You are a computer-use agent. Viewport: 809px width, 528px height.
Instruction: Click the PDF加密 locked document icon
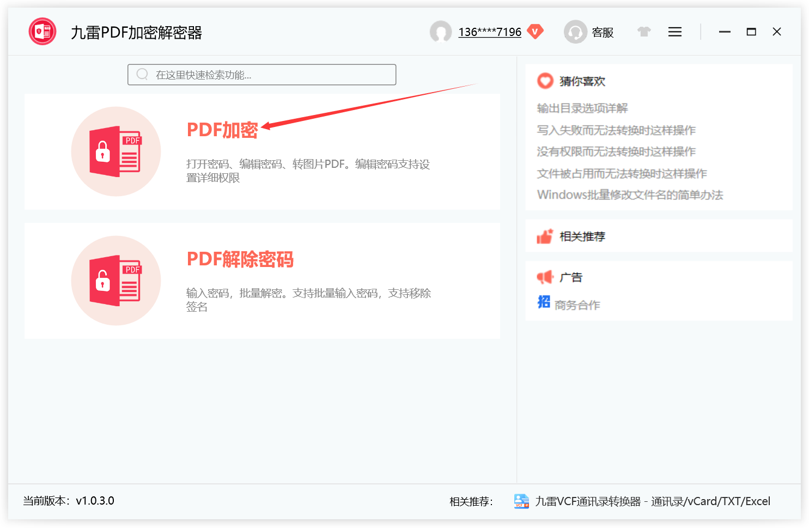(116, 151)
